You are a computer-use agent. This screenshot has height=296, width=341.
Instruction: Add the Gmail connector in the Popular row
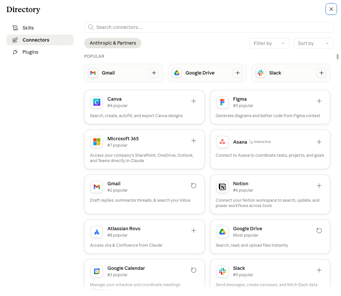(154, 73)
